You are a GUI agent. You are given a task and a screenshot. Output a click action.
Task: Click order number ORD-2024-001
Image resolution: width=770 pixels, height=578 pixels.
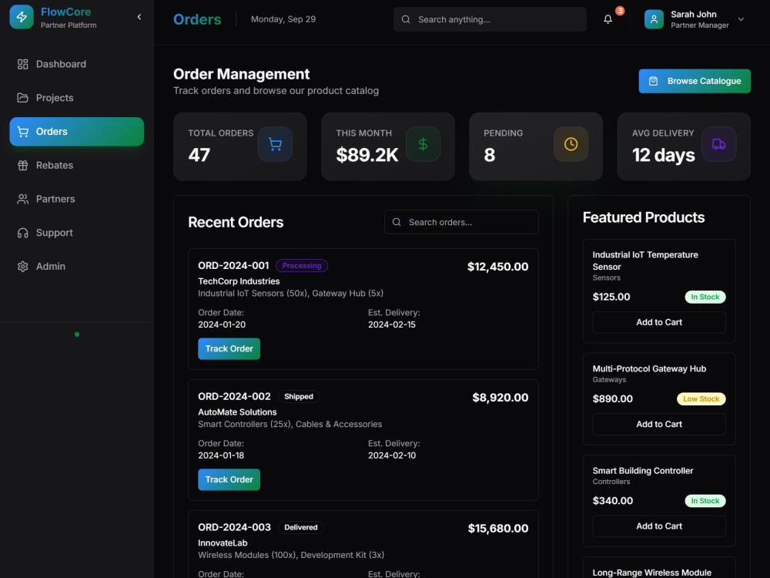234,266
